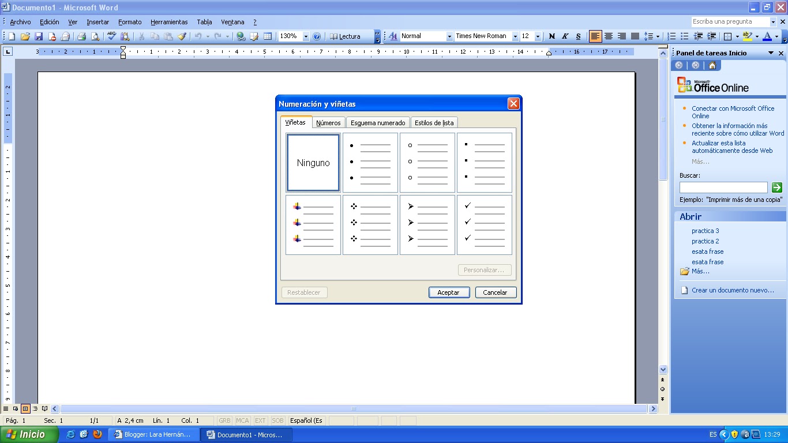Toggle SOB overtype mode indicator
Image resolution: width=788 pixels, height=443 pixels.
277,421
